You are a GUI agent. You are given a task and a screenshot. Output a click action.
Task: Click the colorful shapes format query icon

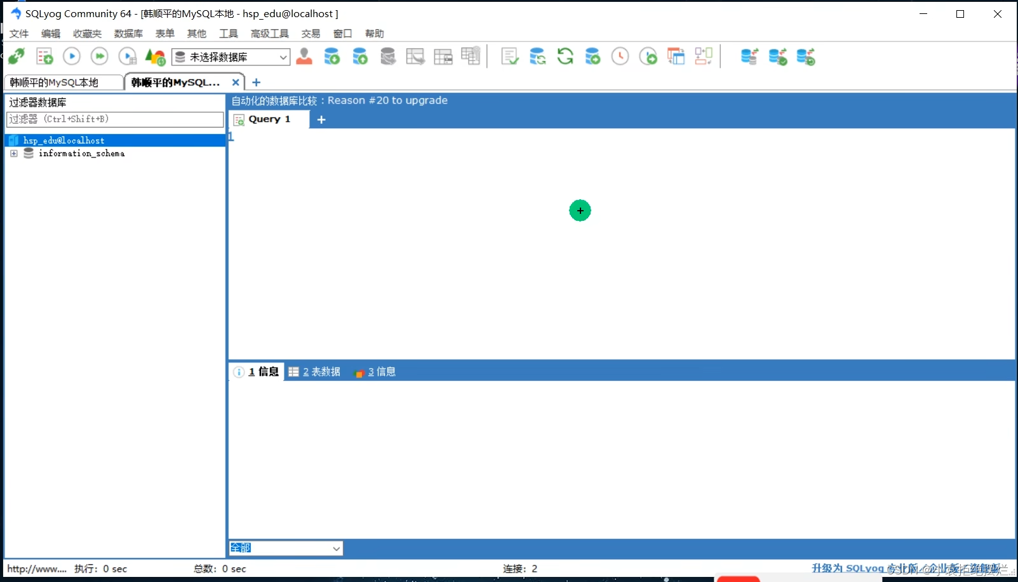pyautogui.click(x=156, y=56)
